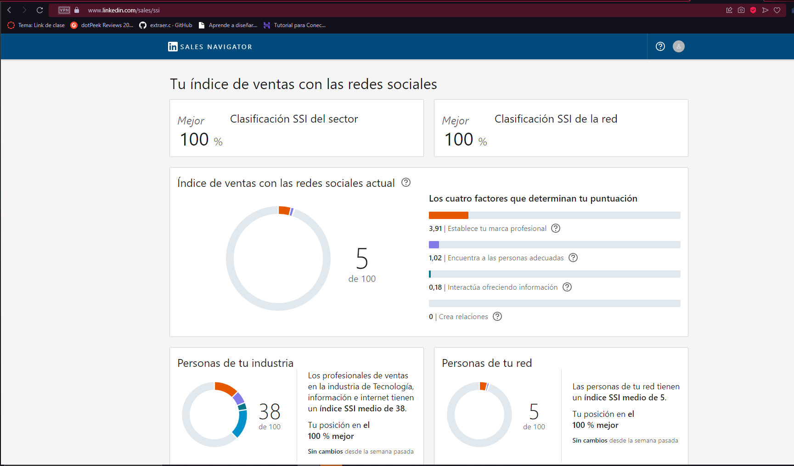794x466 pixels.
Task: Open 'Tutorial para Conec...' bookmark
Action: point(294,25)
